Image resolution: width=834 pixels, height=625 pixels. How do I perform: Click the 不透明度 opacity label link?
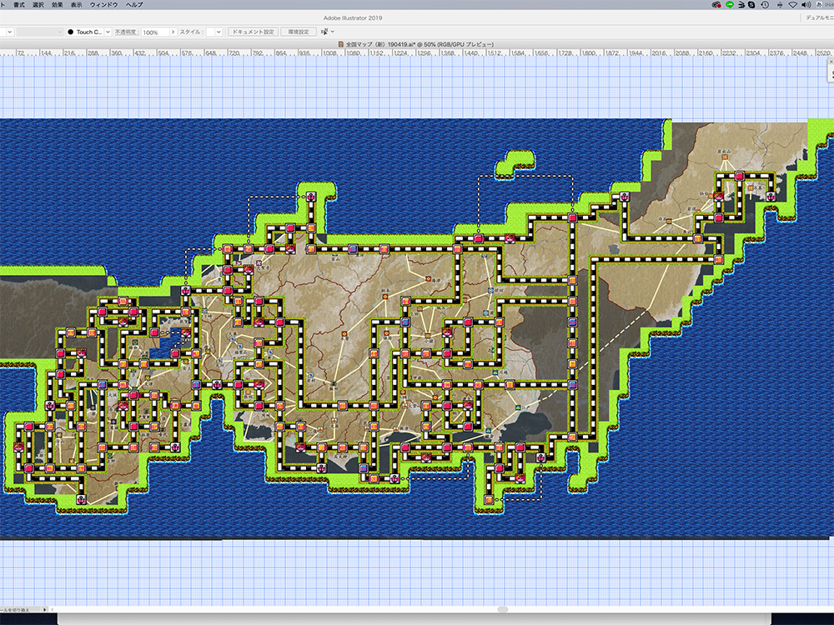pyautogui.click(x=126, y=32)
